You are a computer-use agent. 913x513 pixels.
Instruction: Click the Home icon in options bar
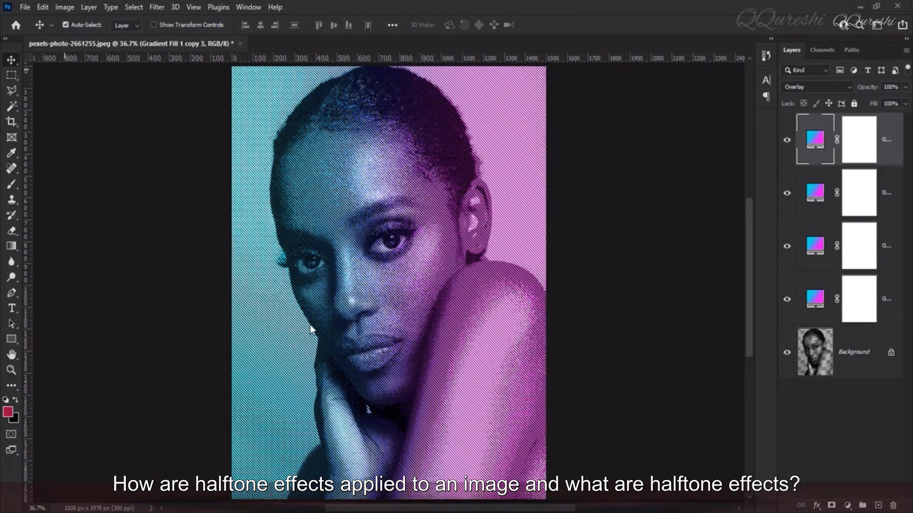(16, 25)
